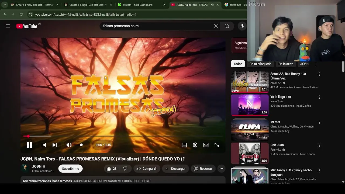Select the JCØN filter chip

(304, 64)
